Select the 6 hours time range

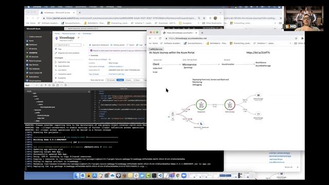128,80
